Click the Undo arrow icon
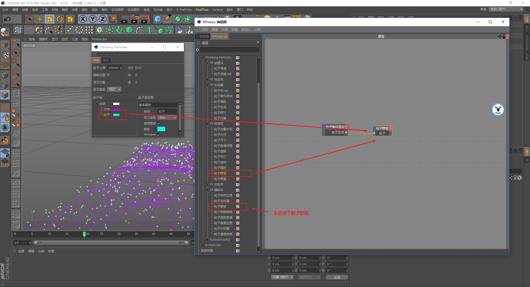This screenshot has height=287, width=530. (7, 19)
